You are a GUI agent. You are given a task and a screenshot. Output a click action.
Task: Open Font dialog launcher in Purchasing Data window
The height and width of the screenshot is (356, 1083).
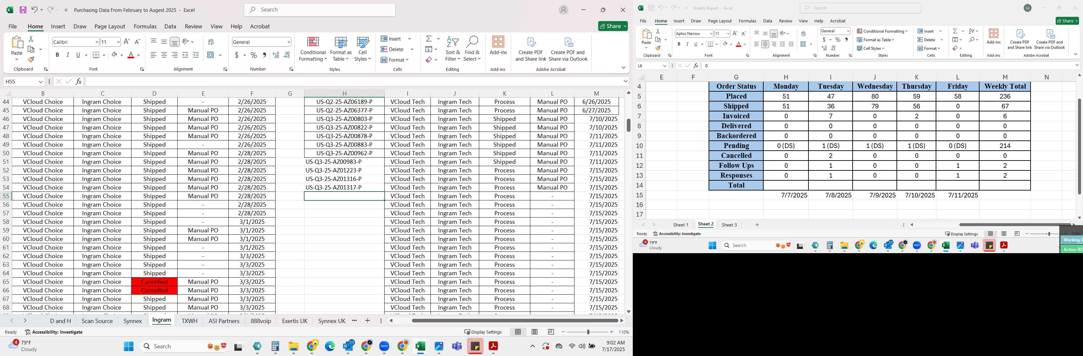pos(142,69)
